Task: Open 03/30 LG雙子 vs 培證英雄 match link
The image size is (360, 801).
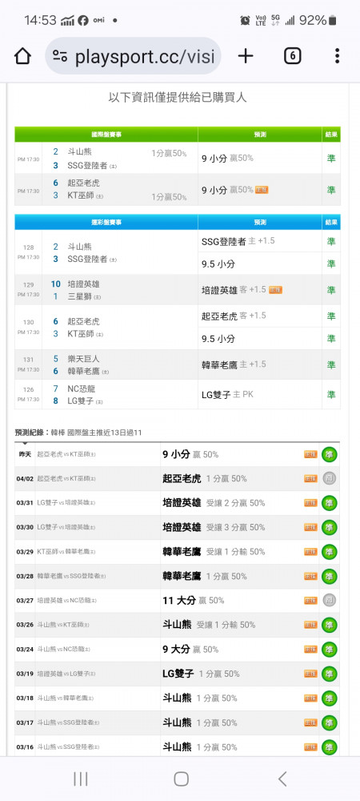Action: pos(66,527)
